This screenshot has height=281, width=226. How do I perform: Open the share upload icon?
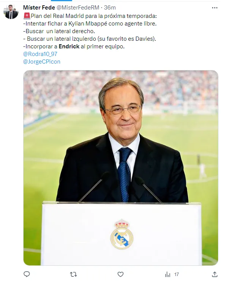coord(215,274)
